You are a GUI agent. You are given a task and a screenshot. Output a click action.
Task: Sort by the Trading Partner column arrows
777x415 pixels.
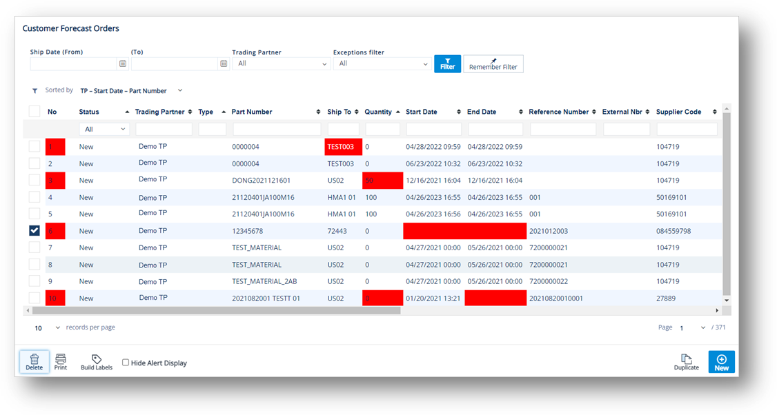190,112
